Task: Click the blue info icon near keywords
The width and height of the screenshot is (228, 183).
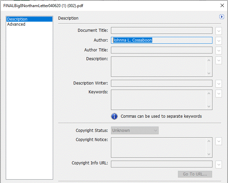Action: 114,116
